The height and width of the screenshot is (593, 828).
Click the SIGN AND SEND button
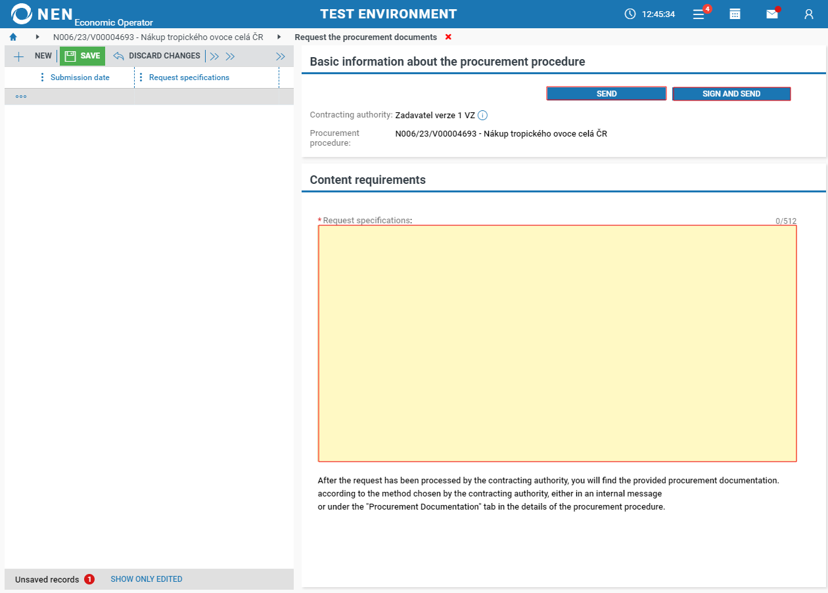(x=731, y=94)
